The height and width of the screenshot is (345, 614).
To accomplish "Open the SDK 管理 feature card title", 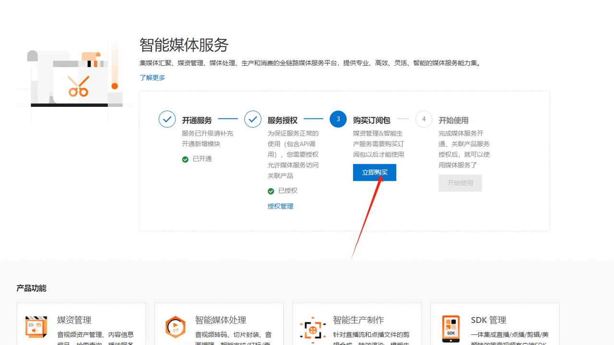I will pos(488,320).
